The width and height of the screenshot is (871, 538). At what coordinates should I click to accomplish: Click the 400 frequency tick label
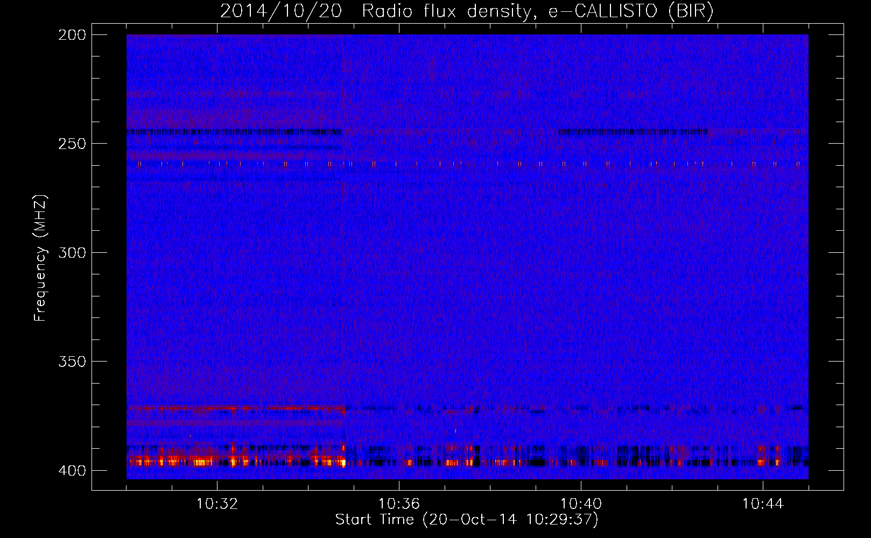coord(72,470)
